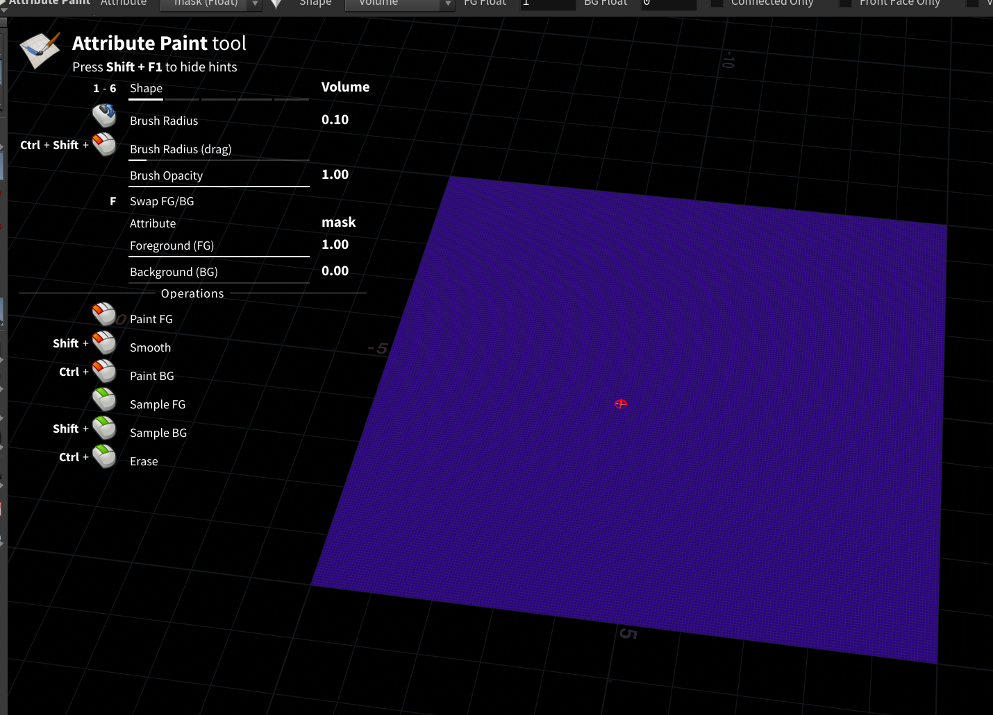993x715 pixels.
Task: Click the Attribute Paint tool icon
Action: [x=40, y=51]
